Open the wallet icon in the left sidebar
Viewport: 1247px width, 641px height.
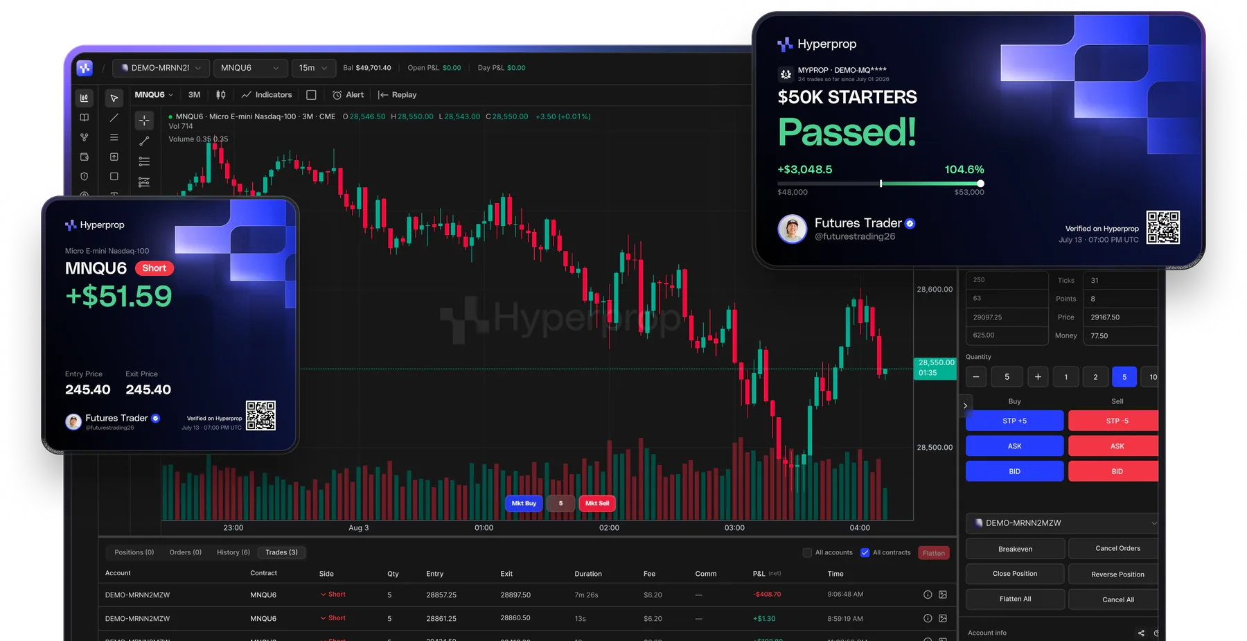84,157
